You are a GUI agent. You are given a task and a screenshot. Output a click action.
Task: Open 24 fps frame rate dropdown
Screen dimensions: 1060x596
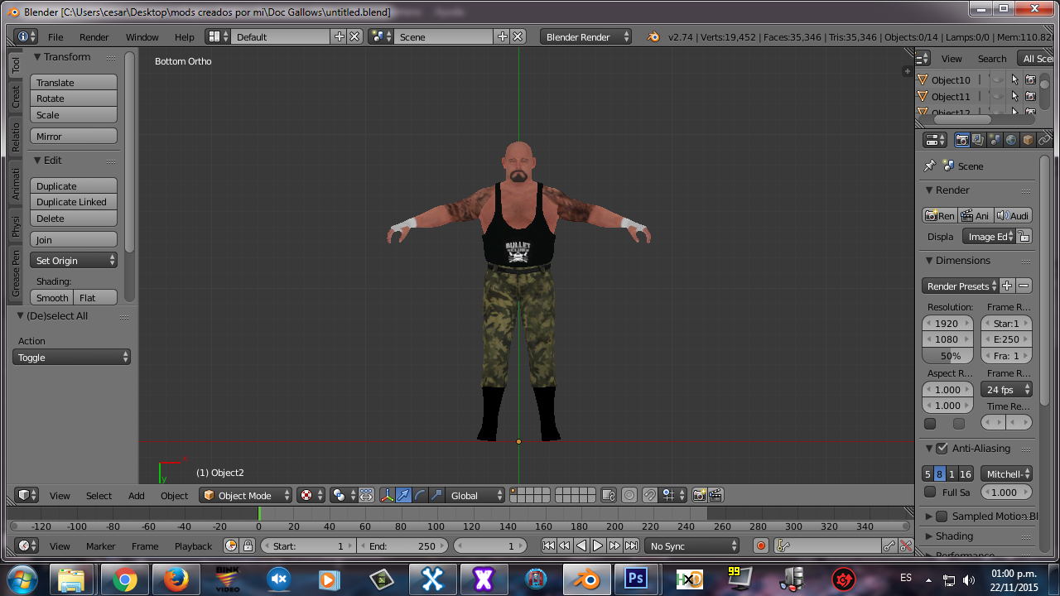coord(1006,389)
